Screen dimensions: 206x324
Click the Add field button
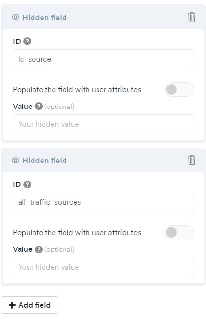[x=30, y=305]
